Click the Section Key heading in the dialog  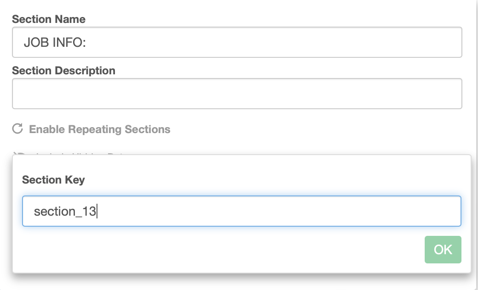click(53, 180)
